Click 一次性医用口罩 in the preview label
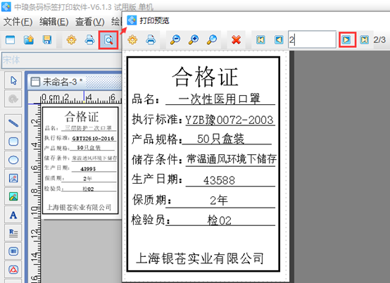 (219, 99)
